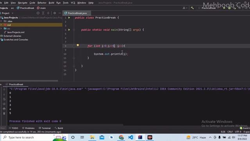Click the PracticeBreak breadcrumb in navigation bar

[25, 8]
